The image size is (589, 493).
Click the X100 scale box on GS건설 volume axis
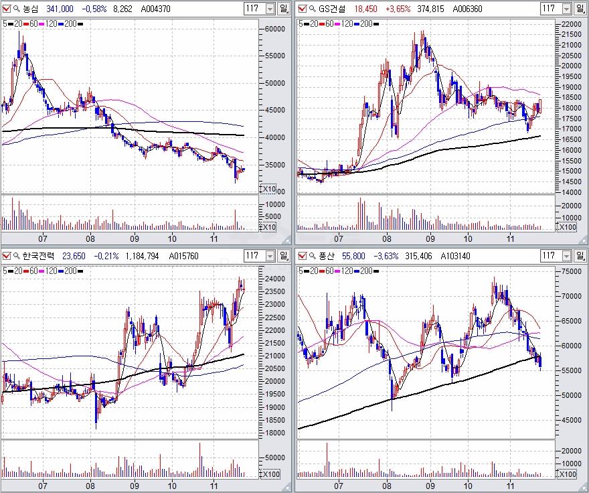pos(568,228)
